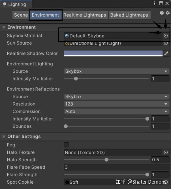Click the Realtime Shadow Color swatch
The width and height of the screenshot is (171, 189).
pyautogui.click(x=113, y=53)
